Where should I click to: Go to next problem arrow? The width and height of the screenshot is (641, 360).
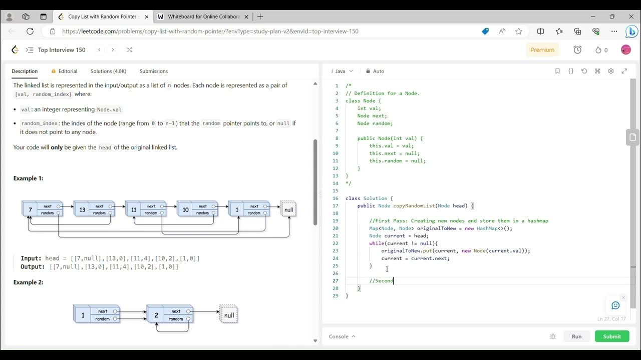113,49
